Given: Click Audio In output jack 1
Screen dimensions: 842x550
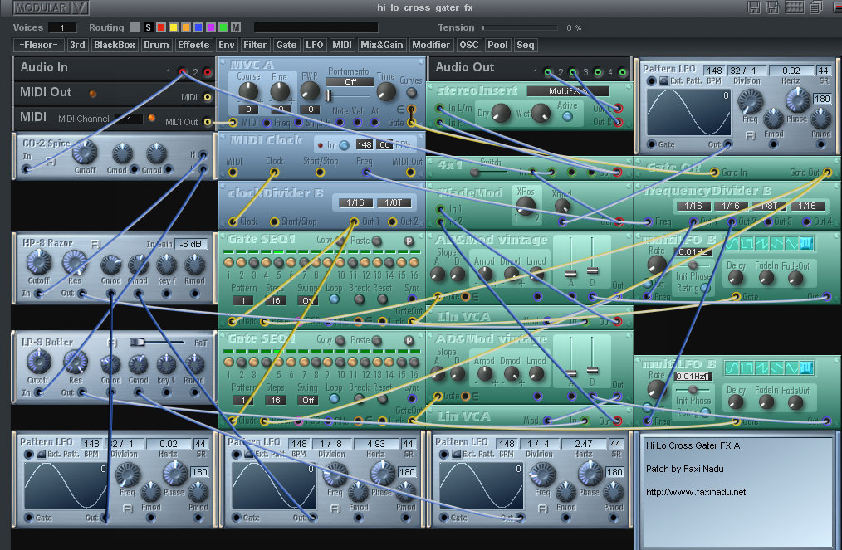Looking at the screenshot, I should coord(183,72).
